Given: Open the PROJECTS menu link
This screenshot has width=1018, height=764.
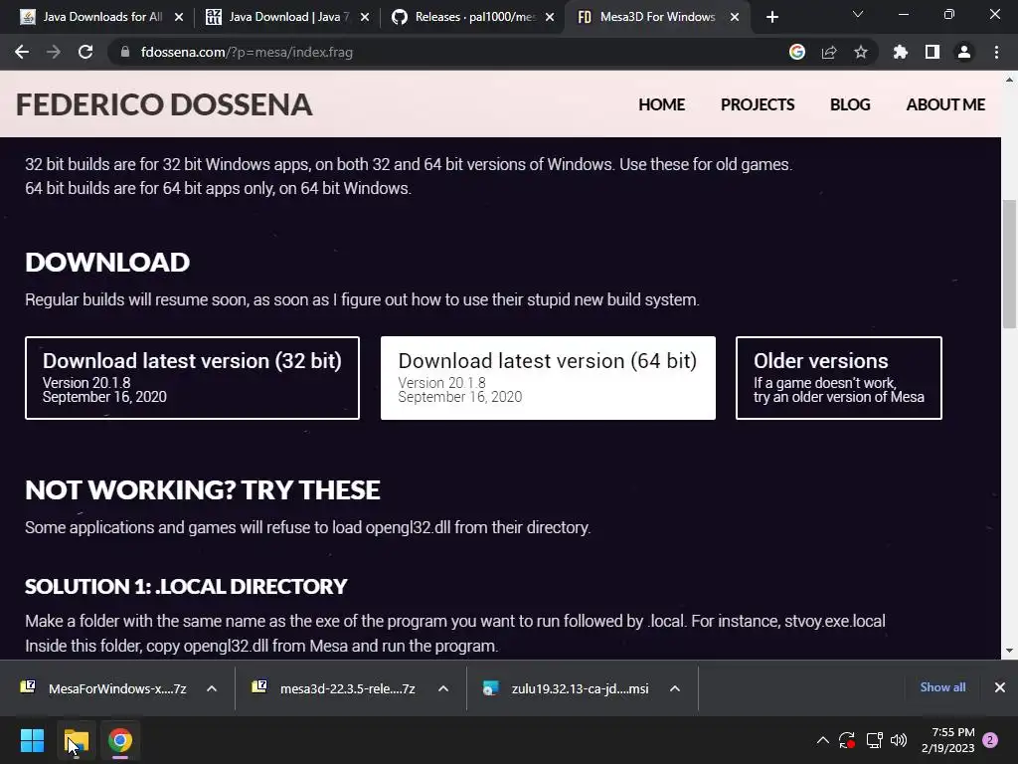Looking at the screenshot, I should pos(757,104).
